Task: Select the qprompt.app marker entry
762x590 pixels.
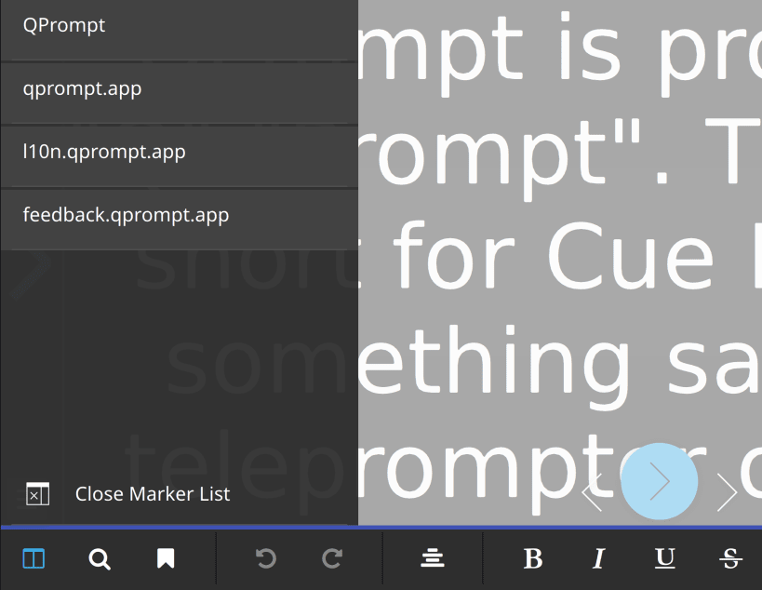Action: (x=179, y=92)
